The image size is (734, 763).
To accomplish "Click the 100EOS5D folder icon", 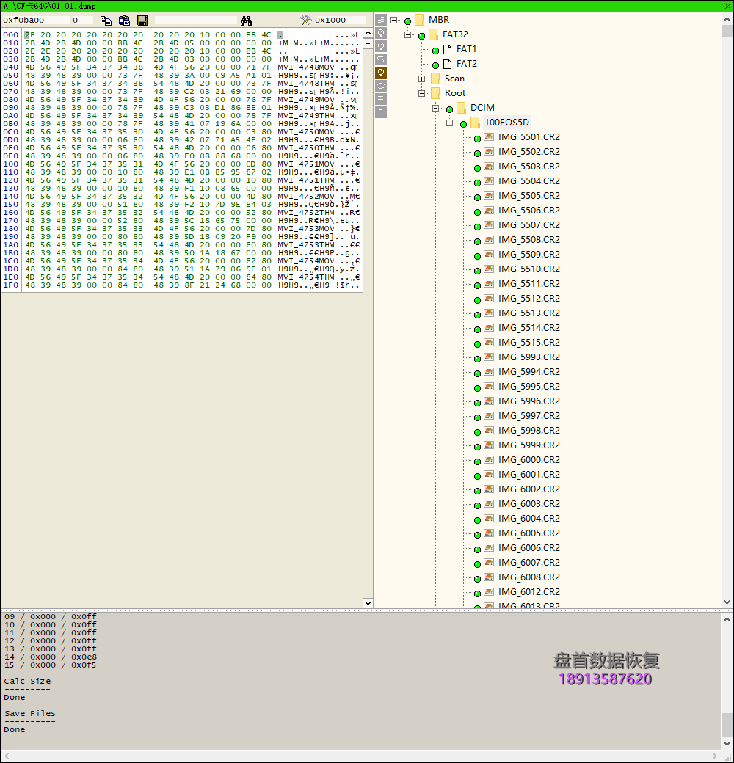I will [476, 122].
